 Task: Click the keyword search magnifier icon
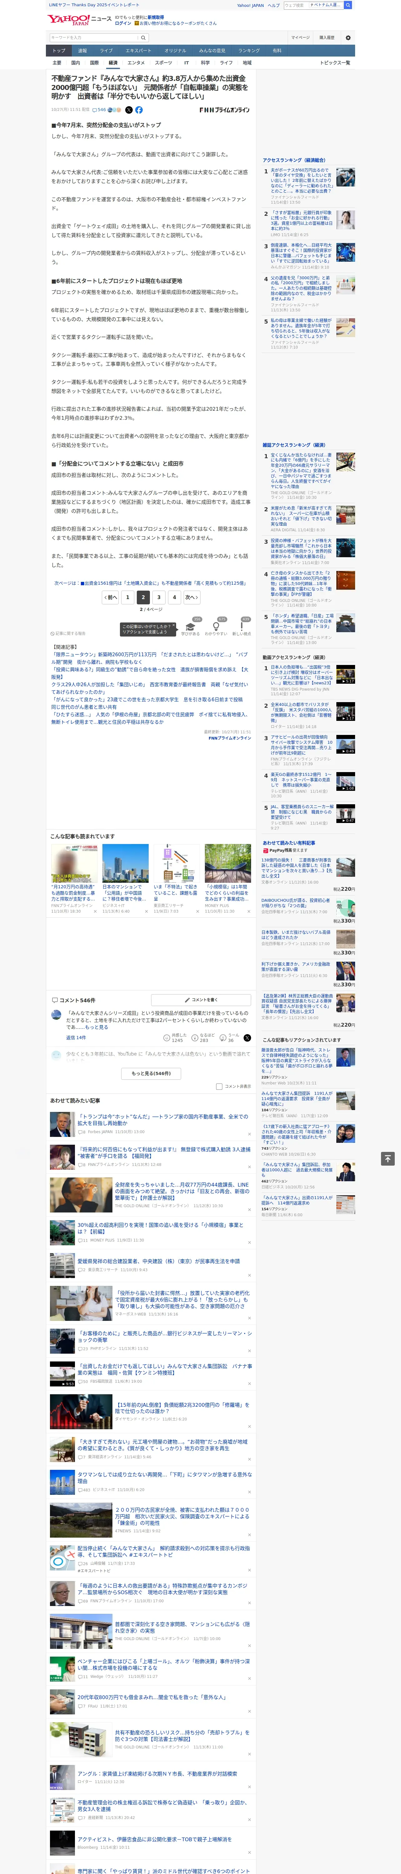(x=143, y=38)
